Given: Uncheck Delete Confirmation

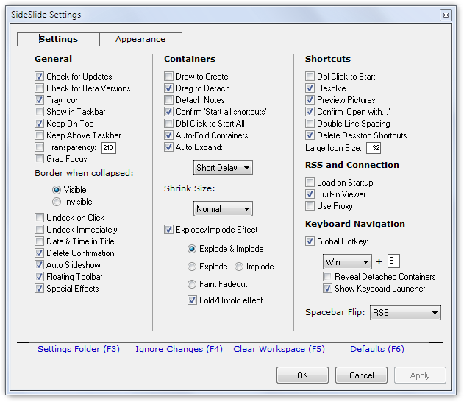Looking at the screenshot, I should 39,253.
